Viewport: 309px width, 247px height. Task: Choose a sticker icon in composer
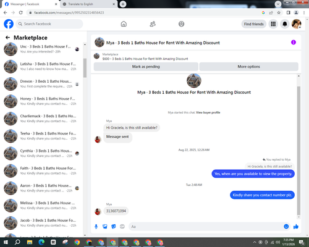point(114,227)
